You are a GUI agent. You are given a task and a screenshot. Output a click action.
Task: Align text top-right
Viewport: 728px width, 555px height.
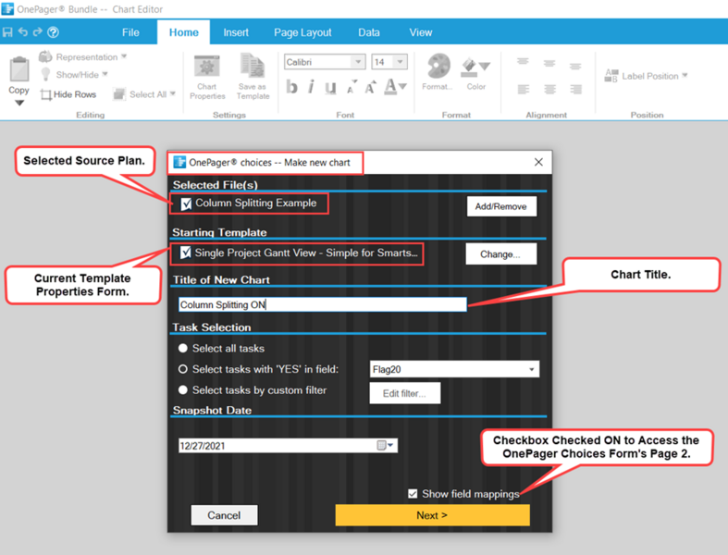(575, 67)
